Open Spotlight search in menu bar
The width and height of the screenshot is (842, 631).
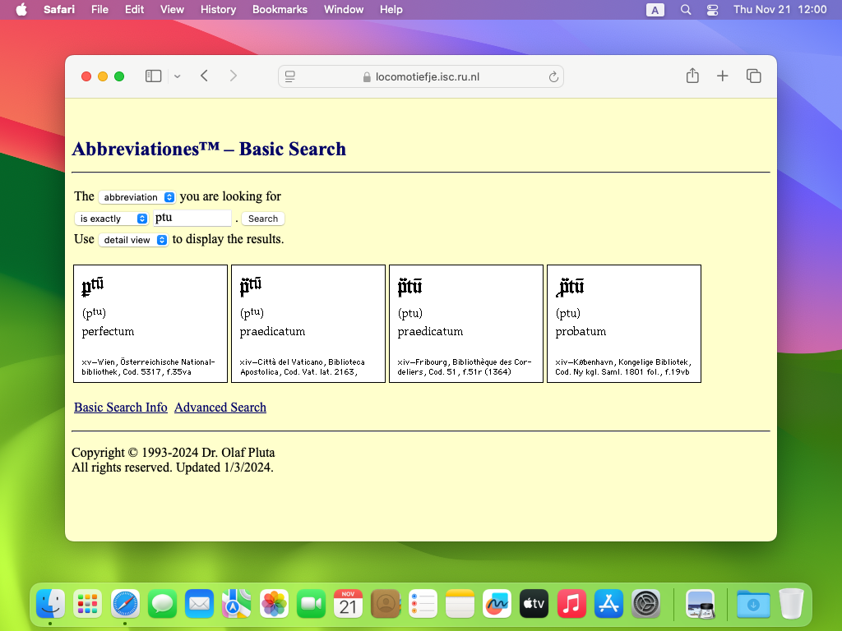pyautogui.click(x=686, y=10)
